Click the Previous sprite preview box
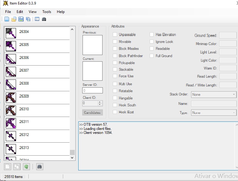Viewport: 238px width, 181px height. click(x=93, y=45)
